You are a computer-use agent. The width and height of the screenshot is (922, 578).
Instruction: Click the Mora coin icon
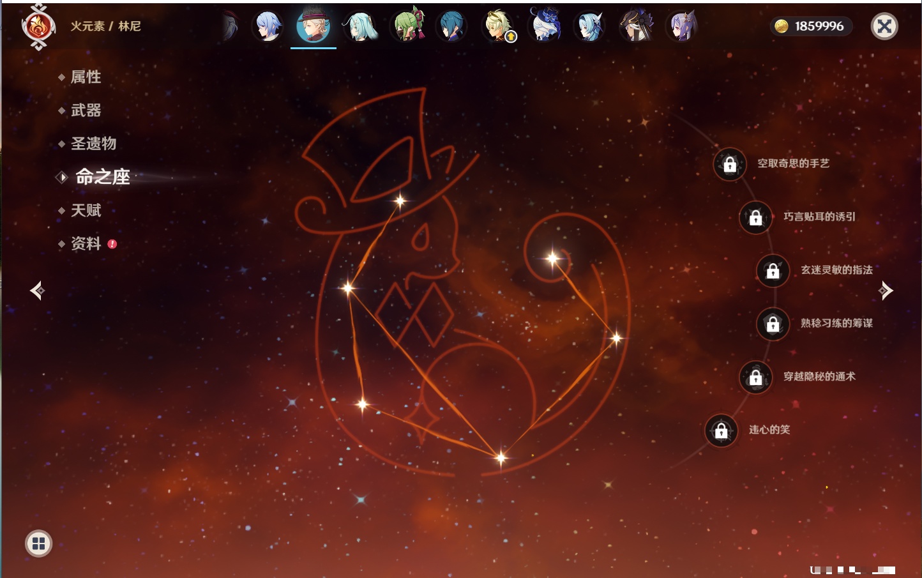[x=781, y=26]
